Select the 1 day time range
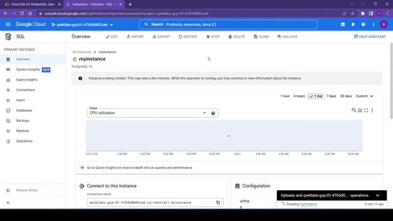 [316, 96]
